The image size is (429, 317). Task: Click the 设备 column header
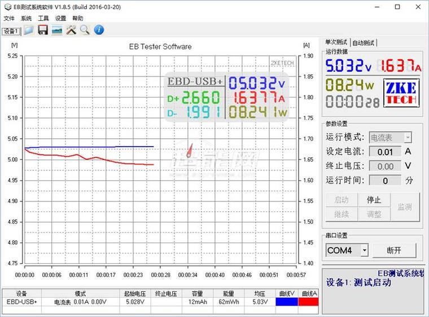pos(21,293)
